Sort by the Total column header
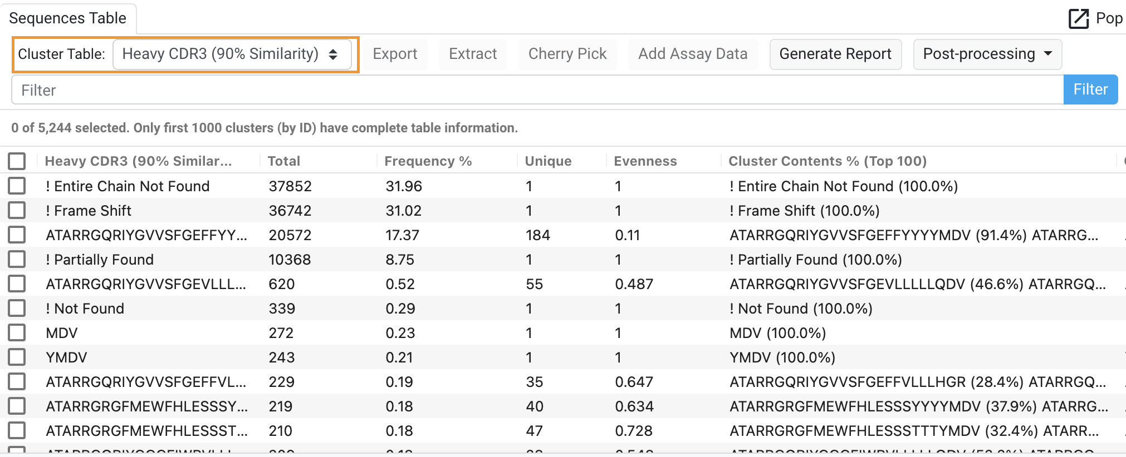Viewport: 1126px width, 457px height. (x=284, y=161)
